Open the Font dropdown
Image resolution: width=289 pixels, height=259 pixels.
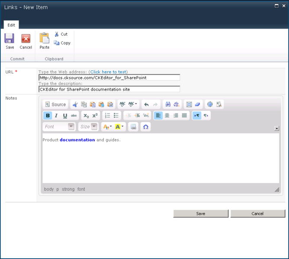click(59, 126)
